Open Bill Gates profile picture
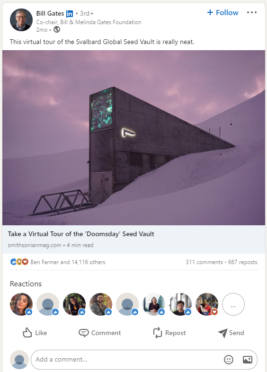Viewport: 267px width, 372px height. 21,20
